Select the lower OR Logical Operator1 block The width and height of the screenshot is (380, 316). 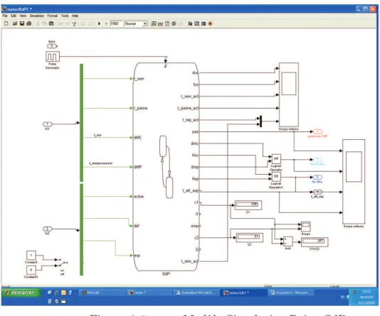[276, 177]
